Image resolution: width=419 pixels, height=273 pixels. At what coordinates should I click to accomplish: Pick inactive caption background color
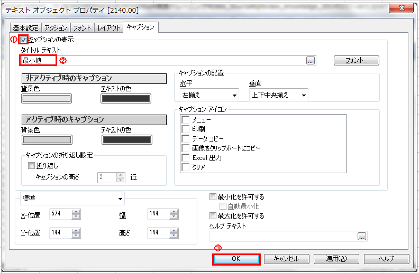(x=47, y=99)
